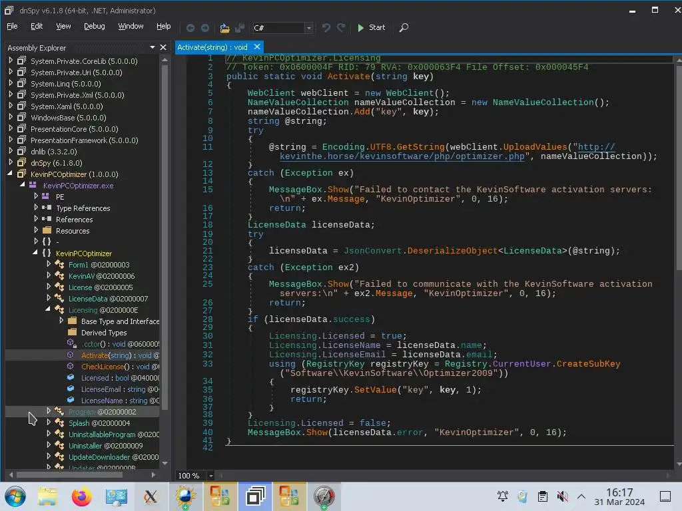Open the Window menu
The height and width of the screenshot is (511, 682).
pyautogui.click(x=131, y=26)
